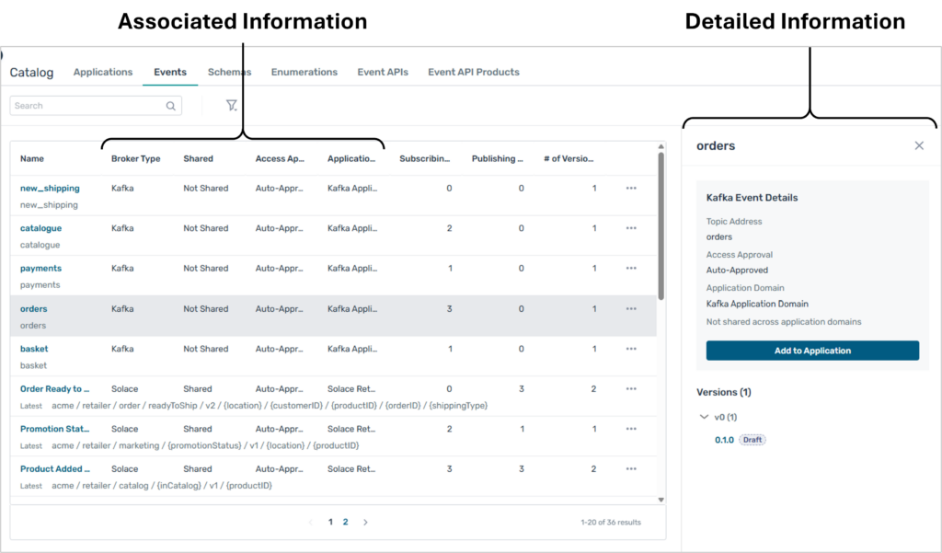The height and width of the screenshot is (553, 942).
Task: Sort table by Name column header
Action: coord(32,158)
